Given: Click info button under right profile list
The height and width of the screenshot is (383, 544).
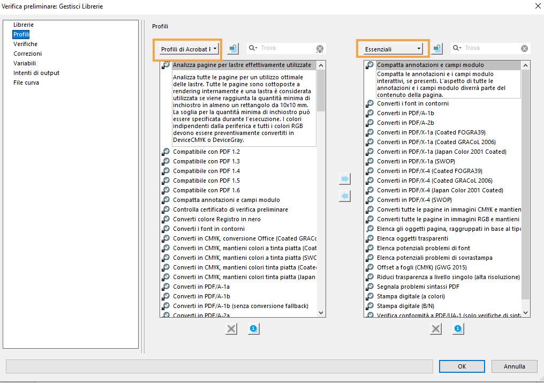Looking at the screenshot, I should (x=458, y=328).
